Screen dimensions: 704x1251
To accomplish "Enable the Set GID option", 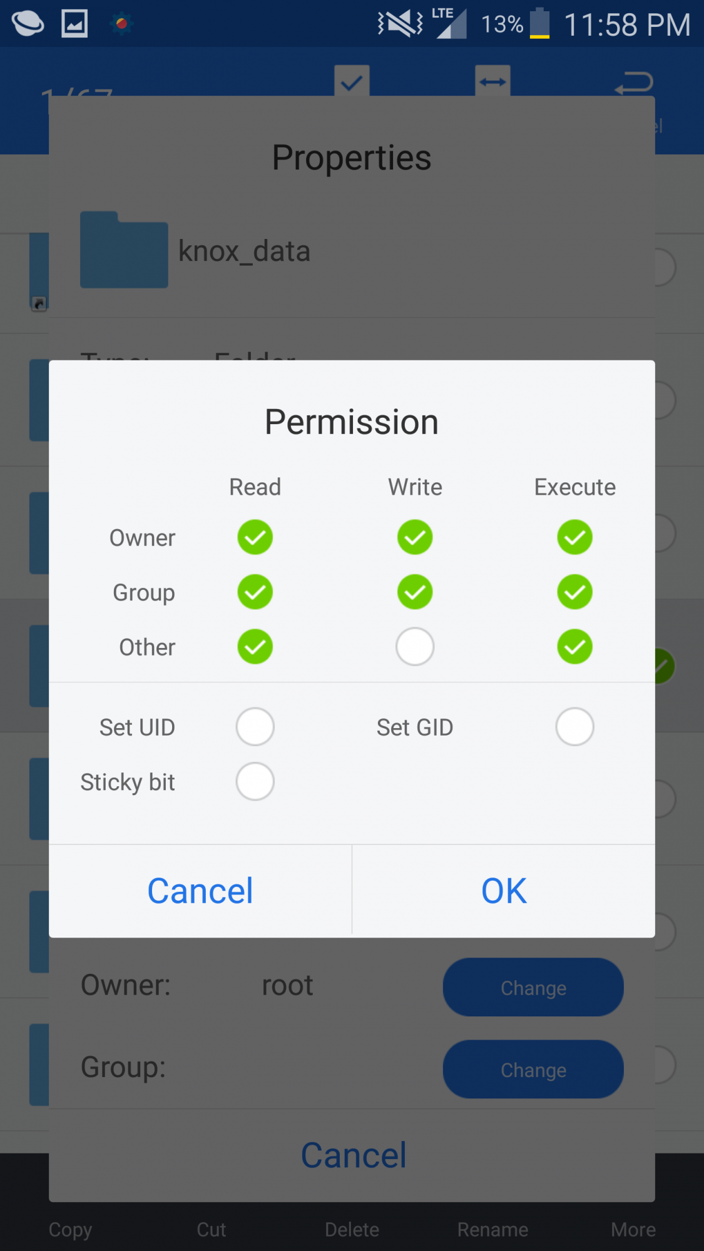I will (x=574, y=727).
